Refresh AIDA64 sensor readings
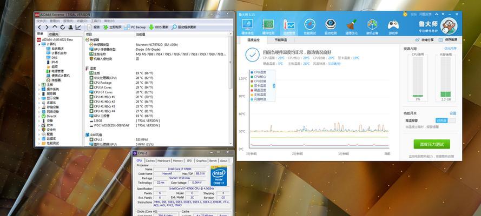This screenshot has height=216, width=481. coord(63,27)
